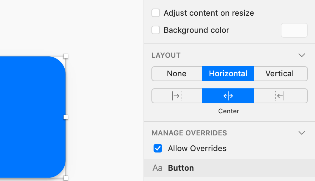
Task: Switch layout to Vertical
Action: pyautogui.click(x=280, y=74)
